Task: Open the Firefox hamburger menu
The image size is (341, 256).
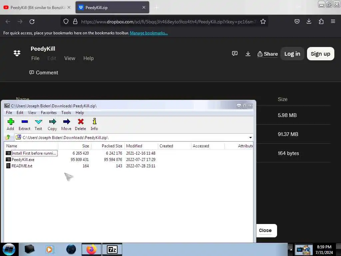Action: [x=333, y=21]
